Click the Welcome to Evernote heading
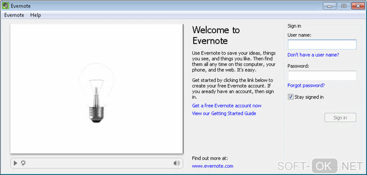The image size is (367, 175). (x=216, y=35)
